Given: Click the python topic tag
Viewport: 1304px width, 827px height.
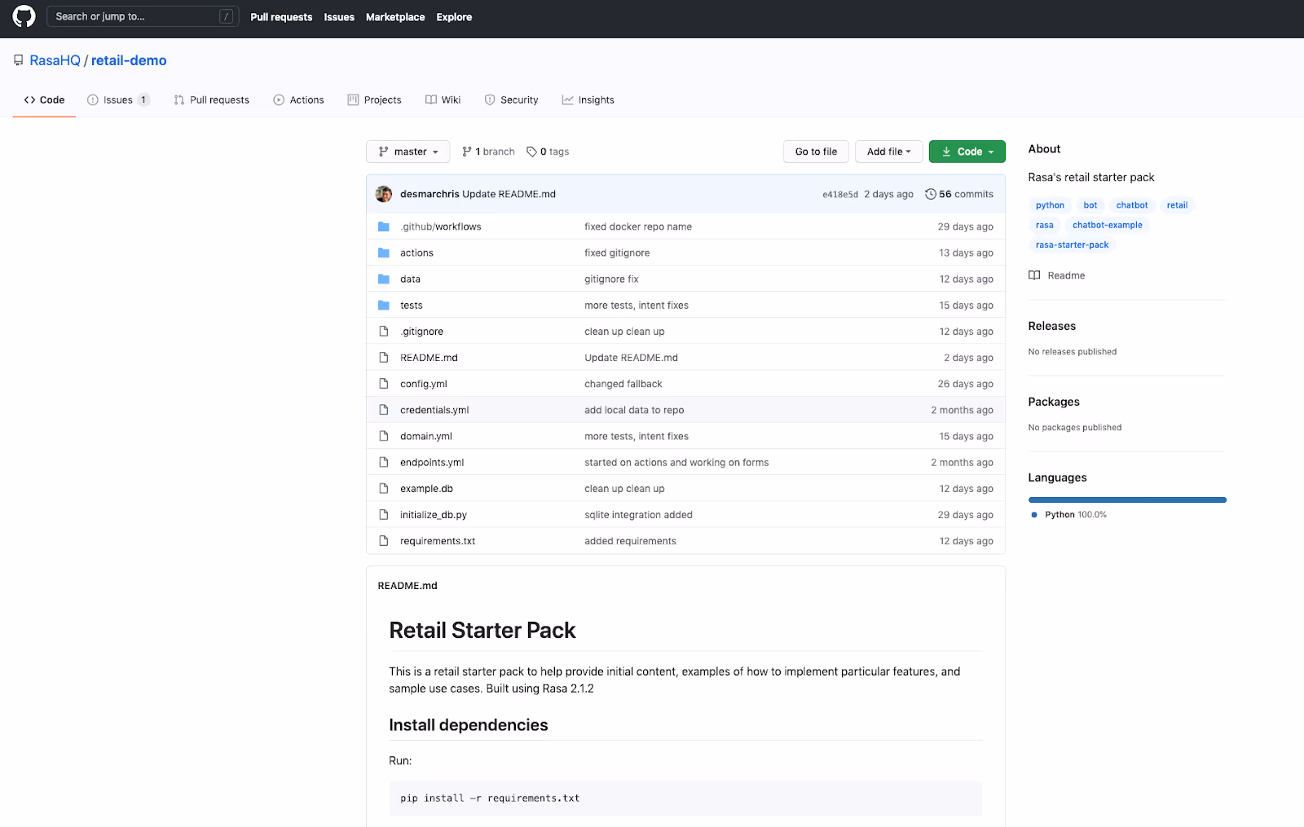Looking at the screenshot, I should tap(1050, 205).
